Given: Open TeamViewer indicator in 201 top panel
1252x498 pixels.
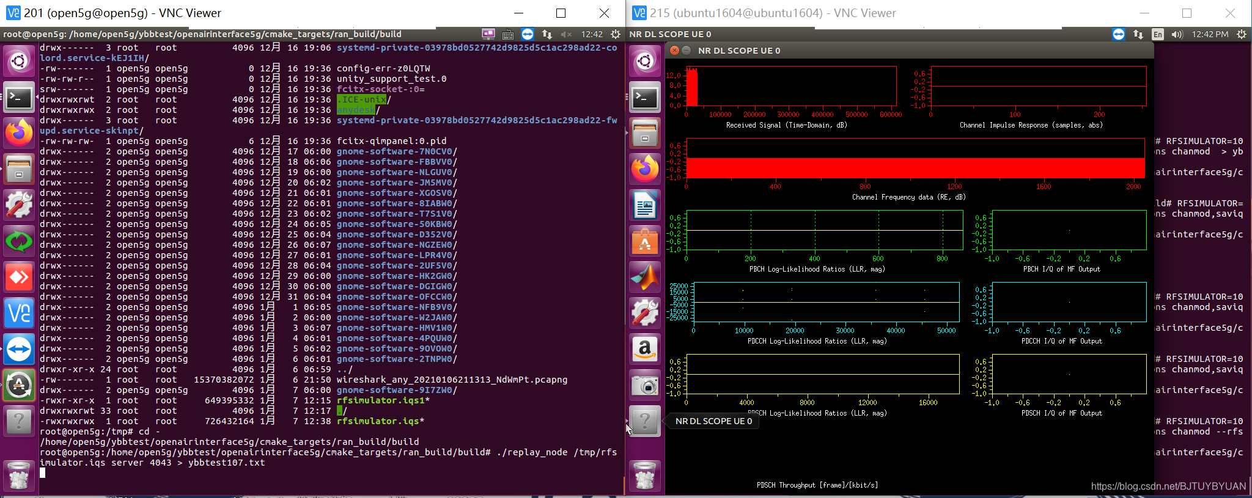Looking at the screenshot, I should pyautogui.click(x=528, y=34).
